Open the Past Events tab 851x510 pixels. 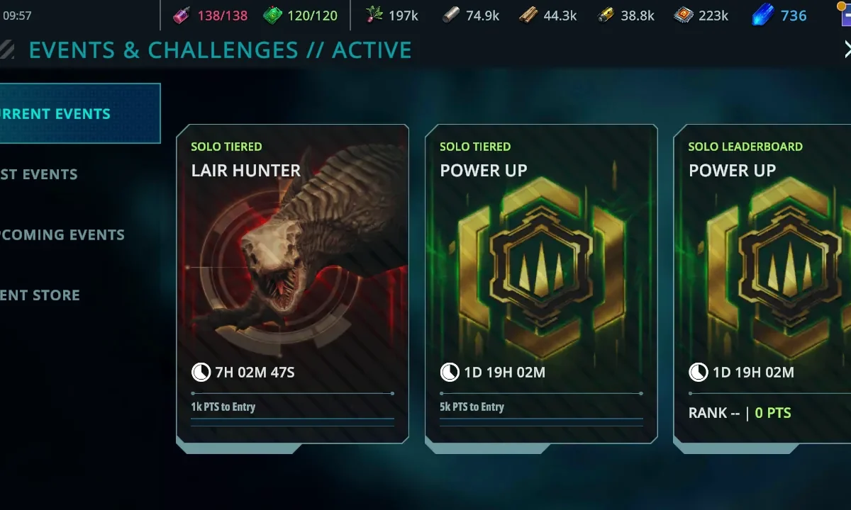click(40, 174)
